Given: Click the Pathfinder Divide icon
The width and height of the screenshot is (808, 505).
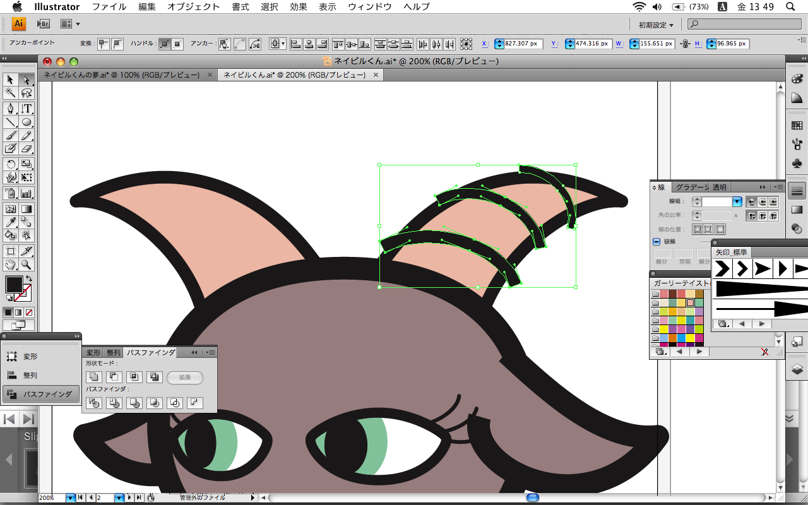Looking at the screenshot, I should [93, 403].
